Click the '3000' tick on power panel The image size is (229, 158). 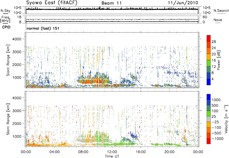(x=17, y=52)
